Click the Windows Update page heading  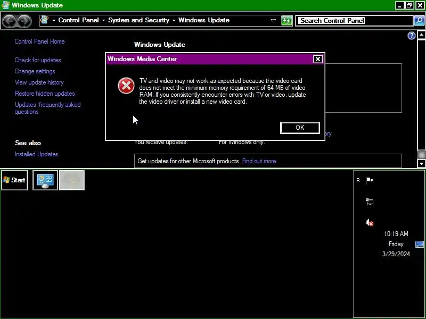160,45
